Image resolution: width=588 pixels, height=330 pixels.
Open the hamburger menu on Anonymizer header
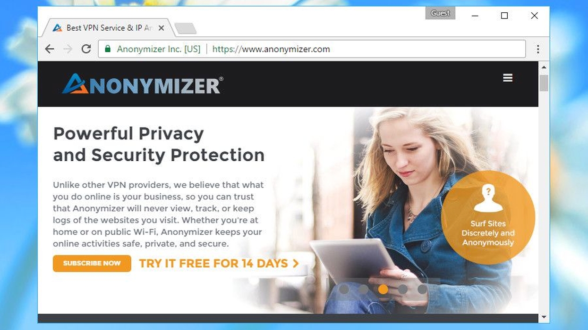click(508, 78)
